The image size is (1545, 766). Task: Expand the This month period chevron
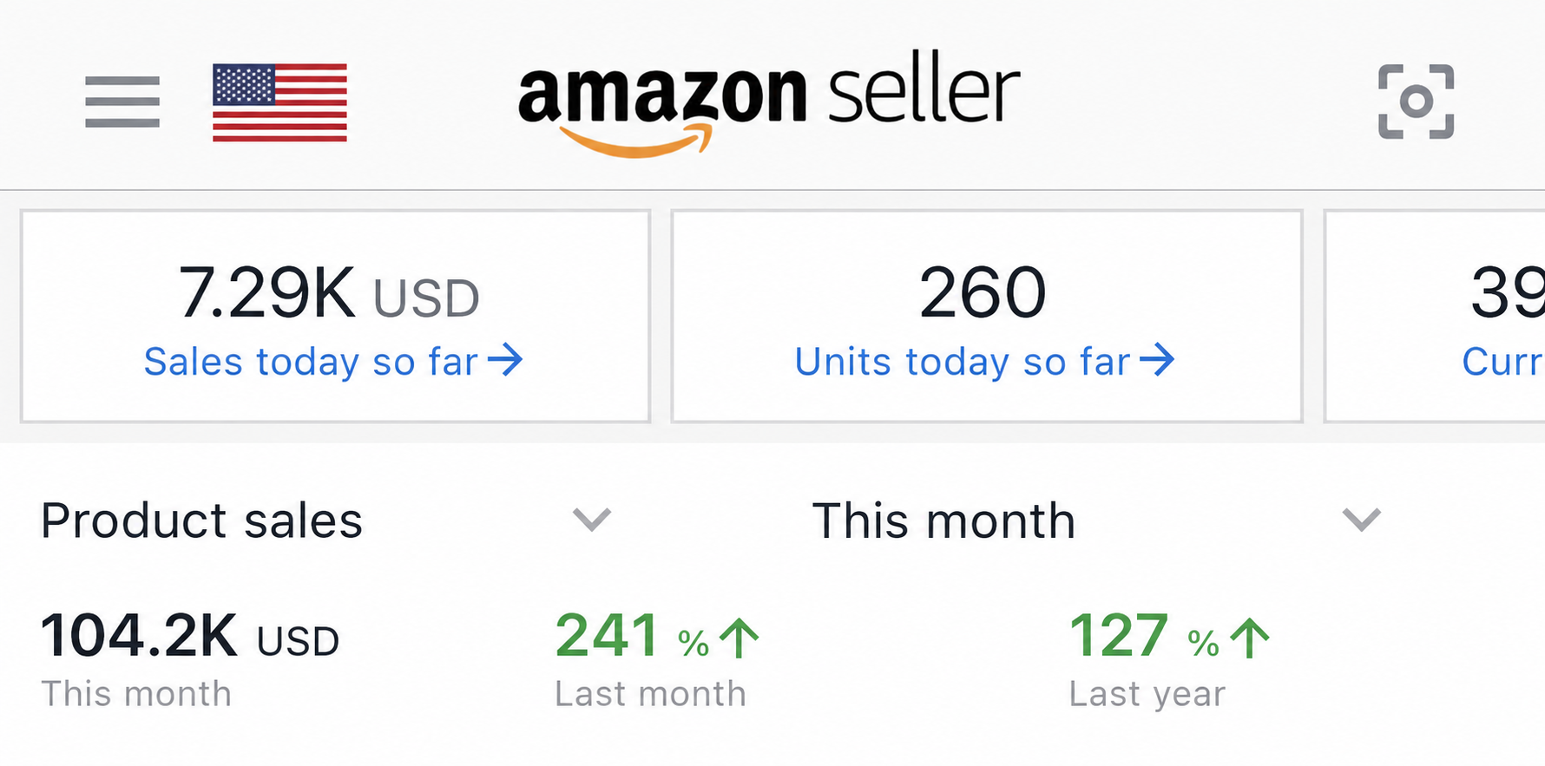click(x=1361, y=520)
